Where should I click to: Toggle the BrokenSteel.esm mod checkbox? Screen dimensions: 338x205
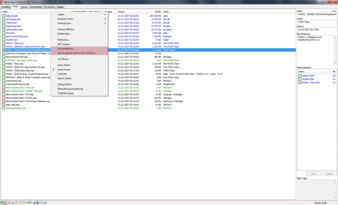point(4,26)
